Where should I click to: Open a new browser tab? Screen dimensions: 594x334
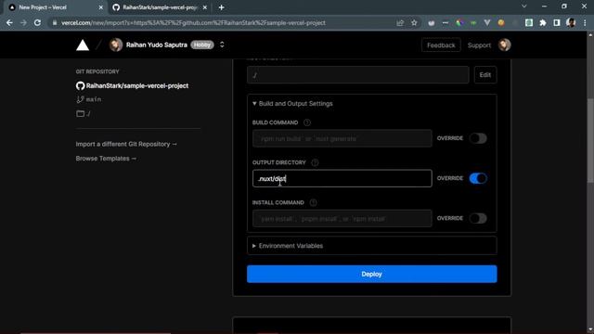click(x=221, y=7)
